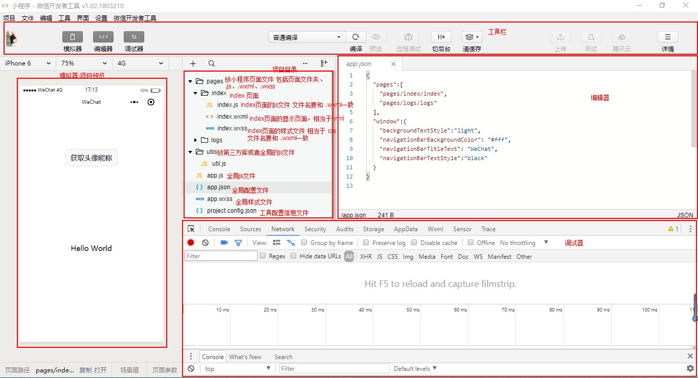
Task: Toggle the 调试器 debugger panel icon
Action: 134,37
